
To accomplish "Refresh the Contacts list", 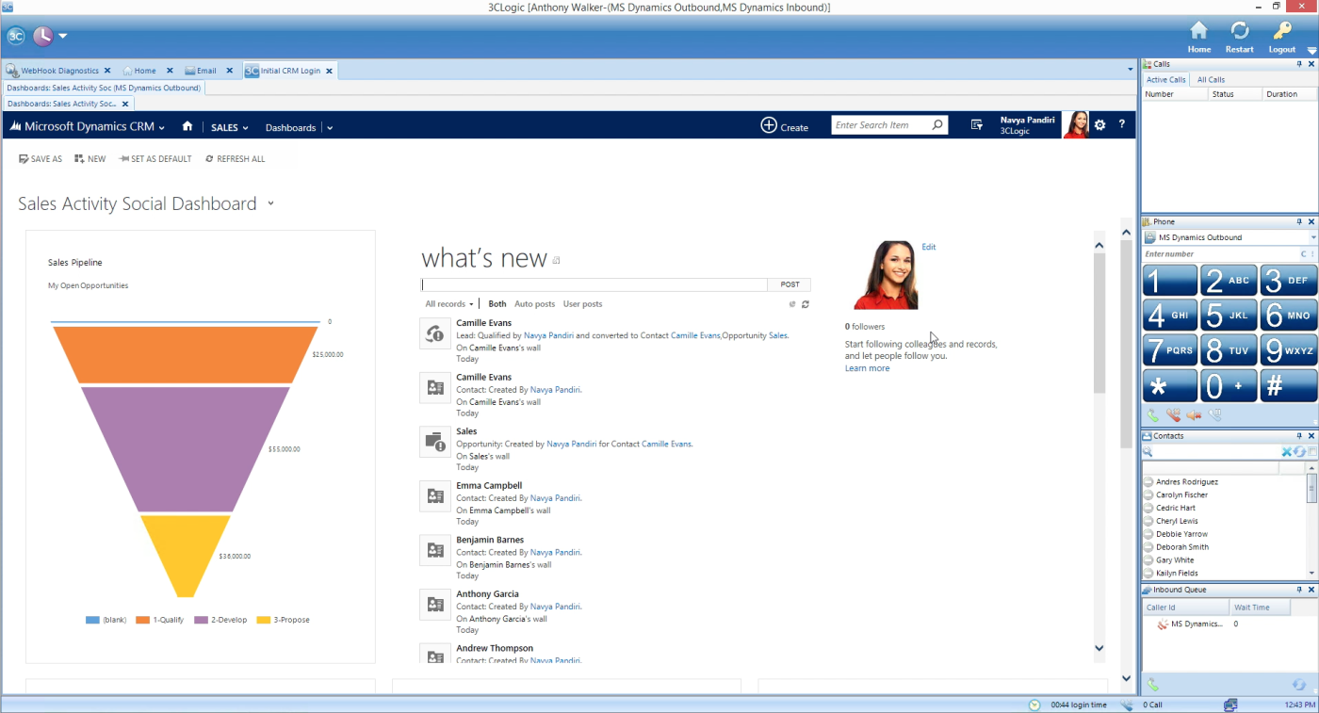I will click(x=1299, y=452).
